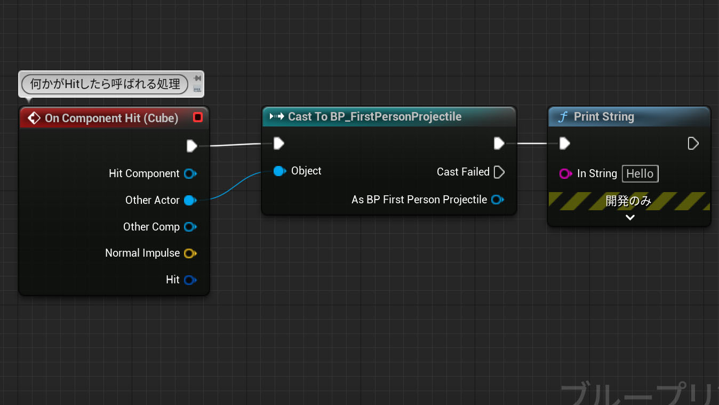The height and width of the screenshot is (405, 719).
Task: Click the Cast Failed label text
Action: (x=463, y=172)
